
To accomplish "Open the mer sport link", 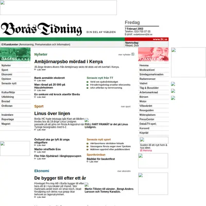I will (126, 107).
